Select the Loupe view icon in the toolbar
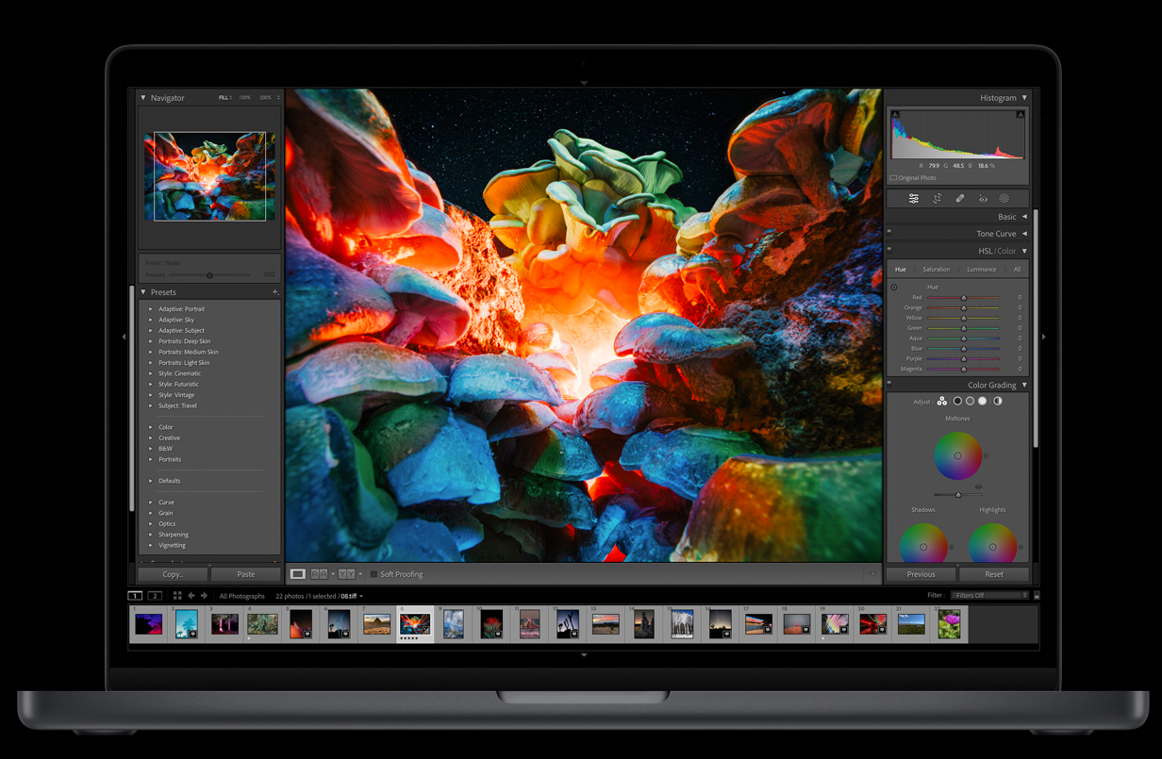 click(x=298, y=574)
